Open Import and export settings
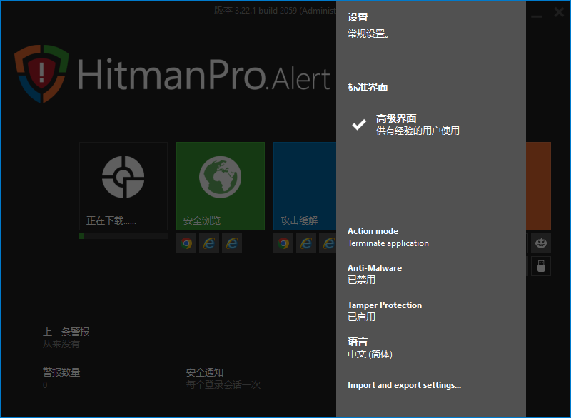This screenshot has height=418, width=571. [404, 385]
